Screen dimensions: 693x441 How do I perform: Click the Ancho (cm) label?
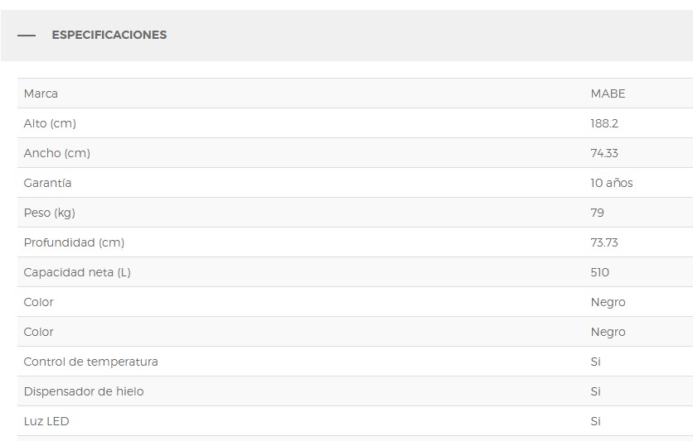56,153
